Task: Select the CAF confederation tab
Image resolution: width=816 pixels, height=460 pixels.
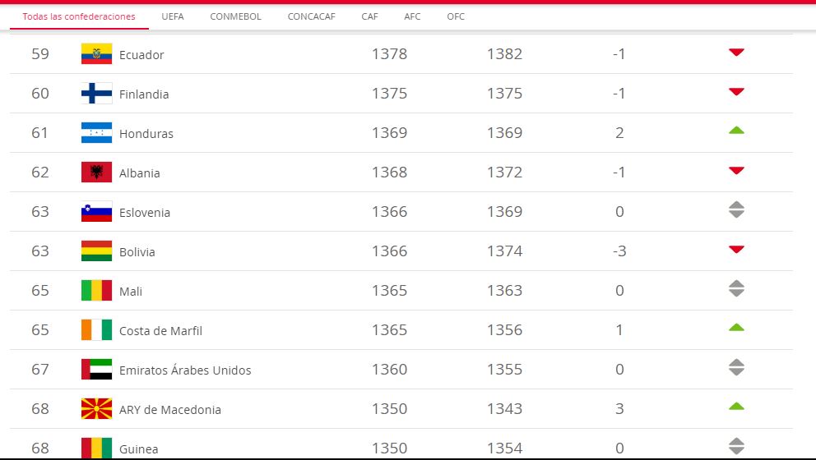Action: (369, 16)
